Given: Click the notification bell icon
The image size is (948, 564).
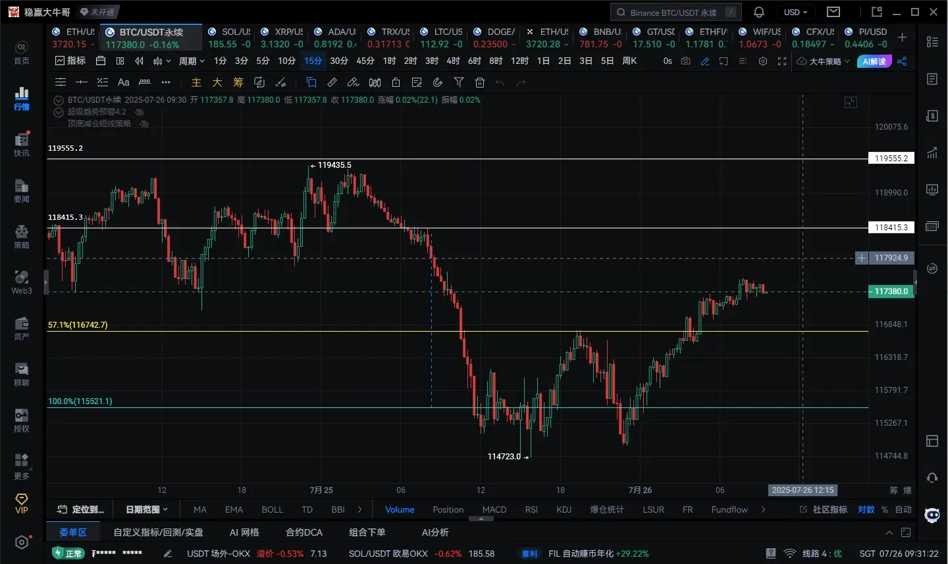Looking at the screenshot, I should coord(759,12).
